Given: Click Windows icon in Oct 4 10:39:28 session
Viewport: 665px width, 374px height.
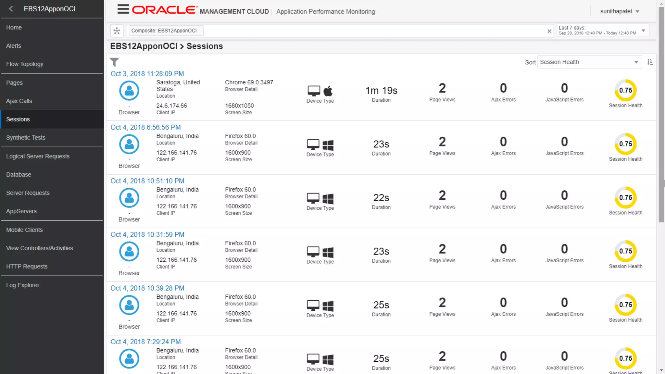Looking at the screenshot, I should click(328, 305).
